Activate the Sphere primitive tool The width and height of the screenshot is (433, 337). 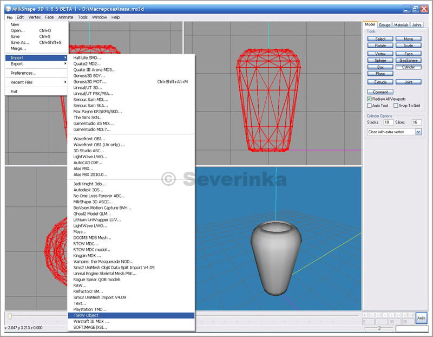(x=380, y=60)
